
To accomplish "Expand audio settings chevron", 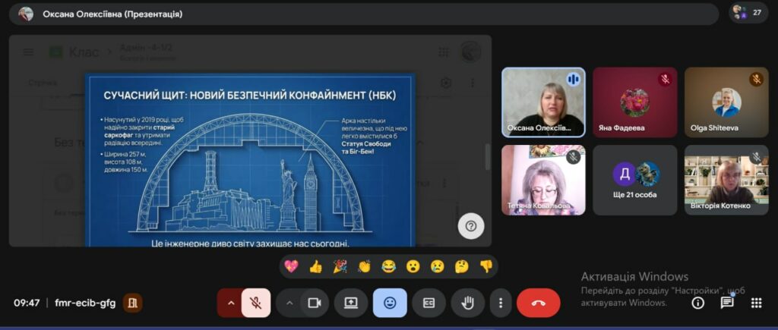I will click(230, 303).
